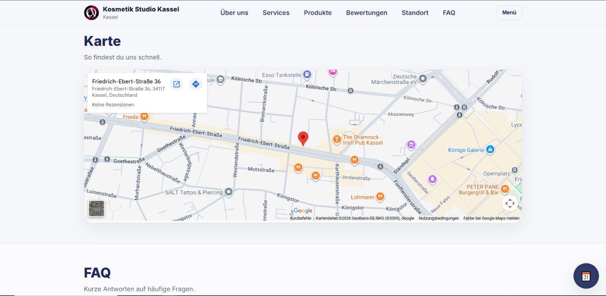Image resolution: width=606 pixels, height=296 pixels.
Task: Click the Nutzungsbedingungen link on map
Action: pyautogui.click(x=439, y=218)
